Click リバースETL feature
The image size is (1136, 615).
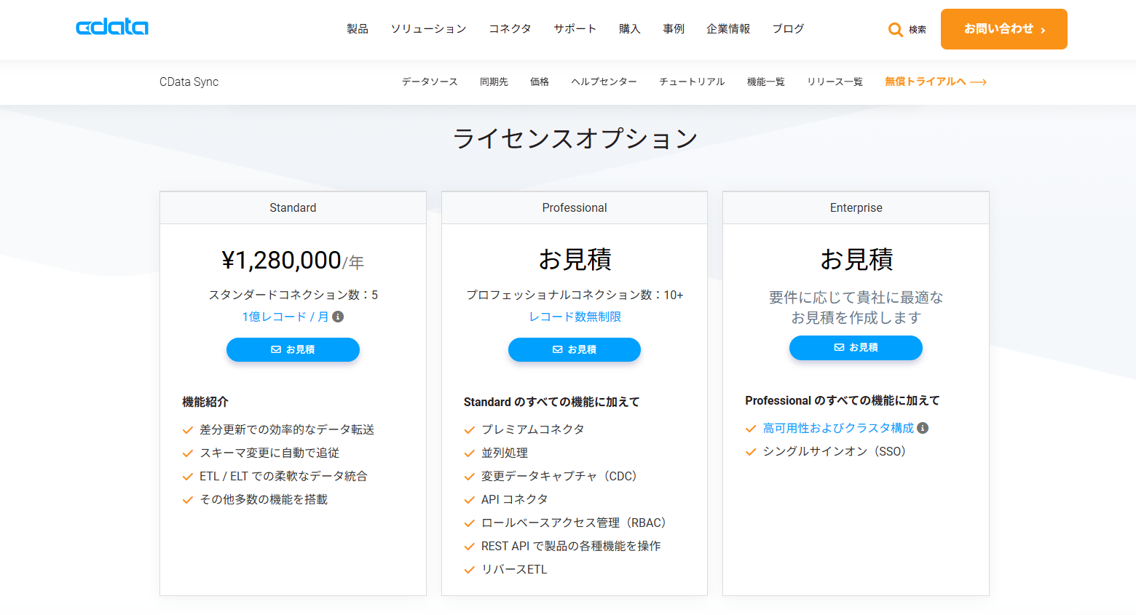[514, 569]
